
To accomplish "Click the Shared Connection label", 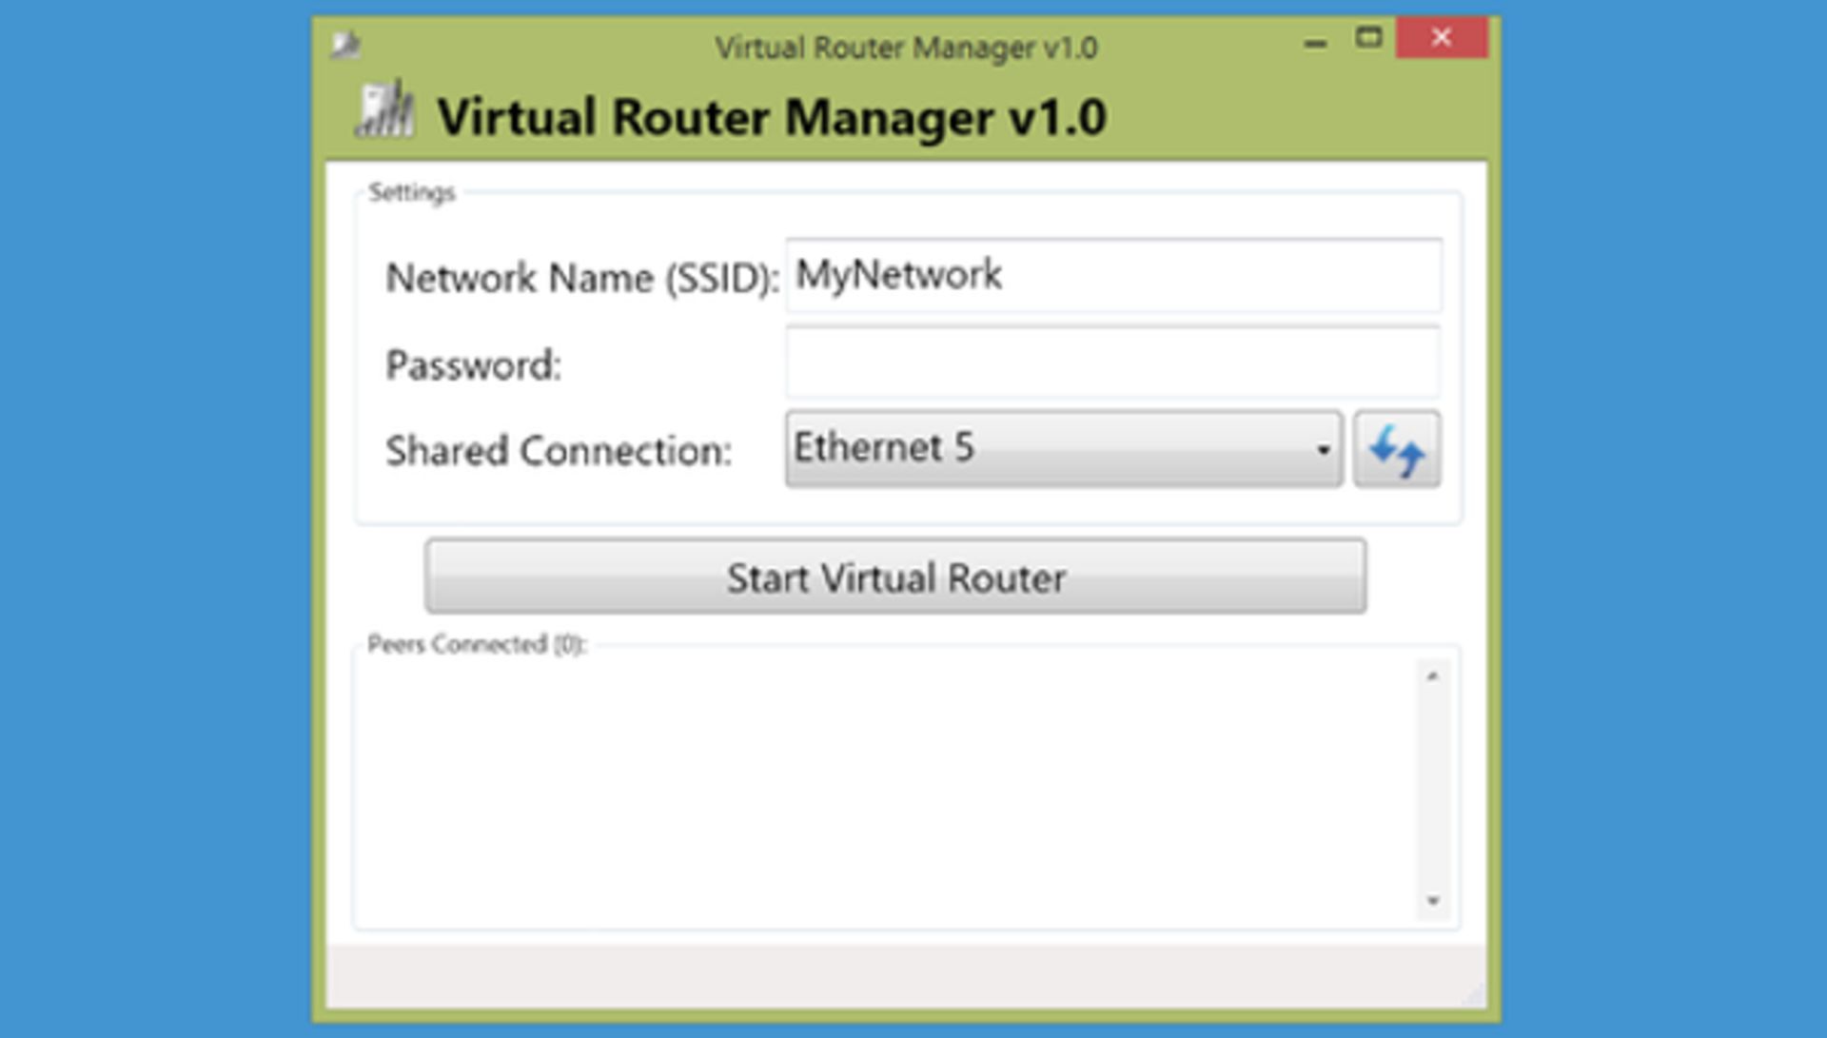I will [x=559, y=451].
